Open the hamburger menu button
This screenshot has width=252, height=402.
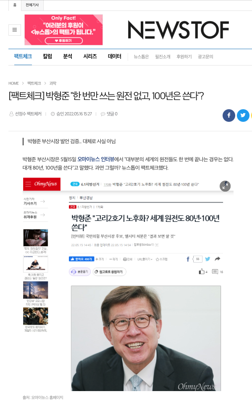point(15,30)
